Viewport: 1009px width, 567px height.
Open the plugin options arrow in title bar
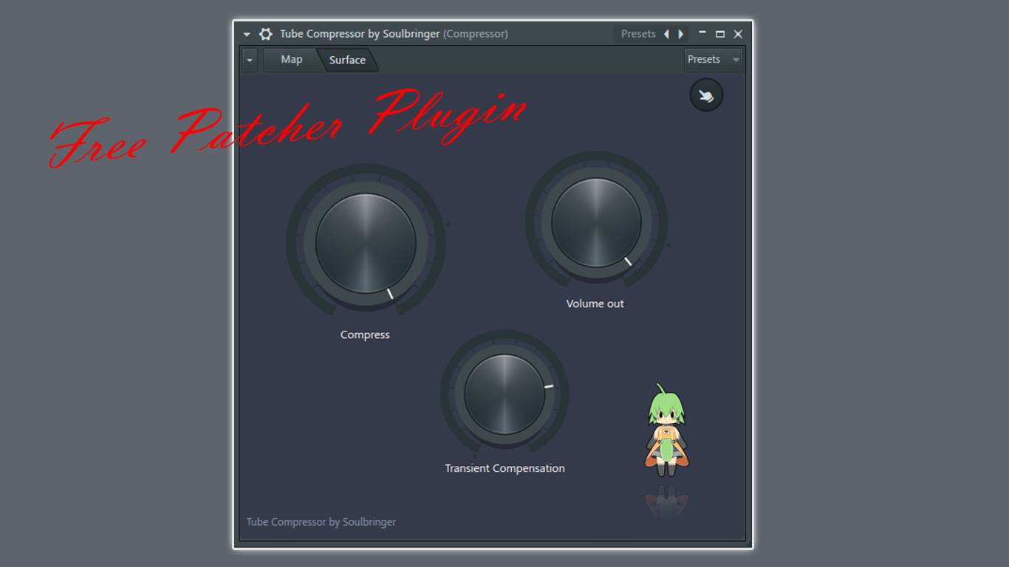tap(247, 34)
